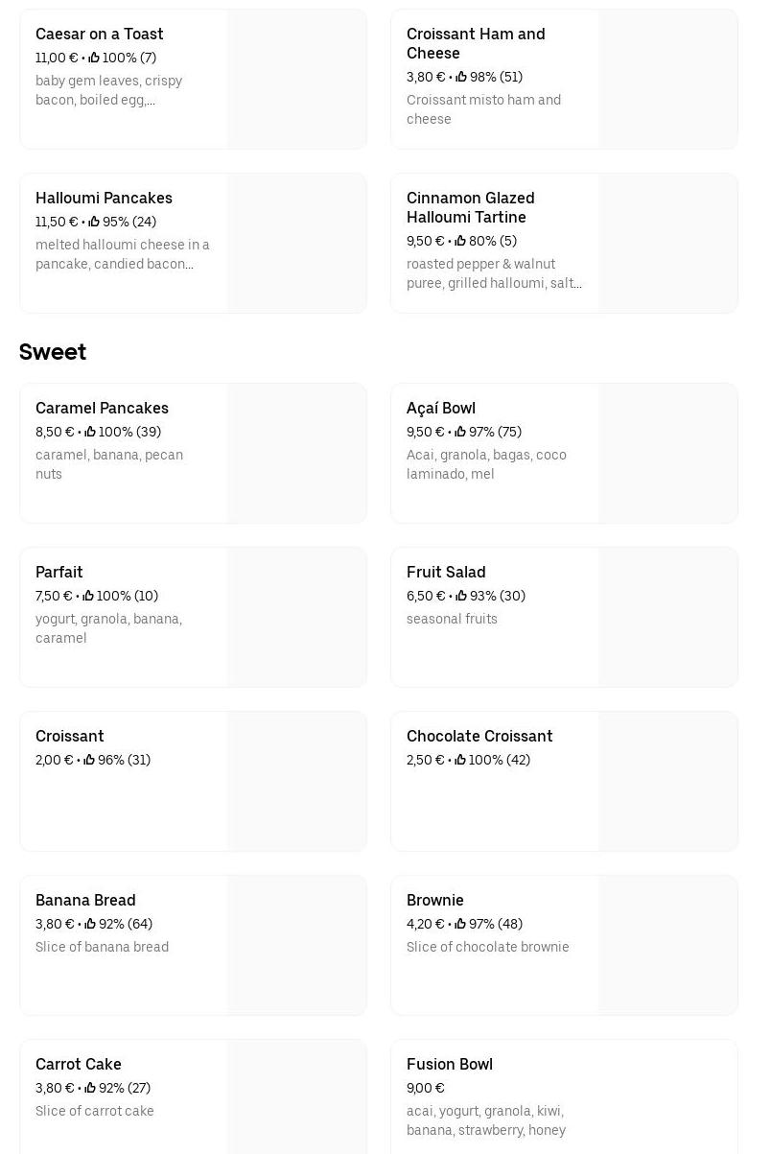Click the Açaí Bowl photo area

point(668,454)
